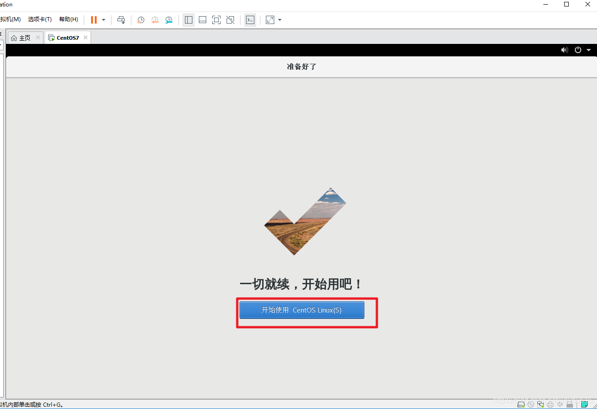
Task: Click the revert to snapshot icon
Action: [155, 20]
